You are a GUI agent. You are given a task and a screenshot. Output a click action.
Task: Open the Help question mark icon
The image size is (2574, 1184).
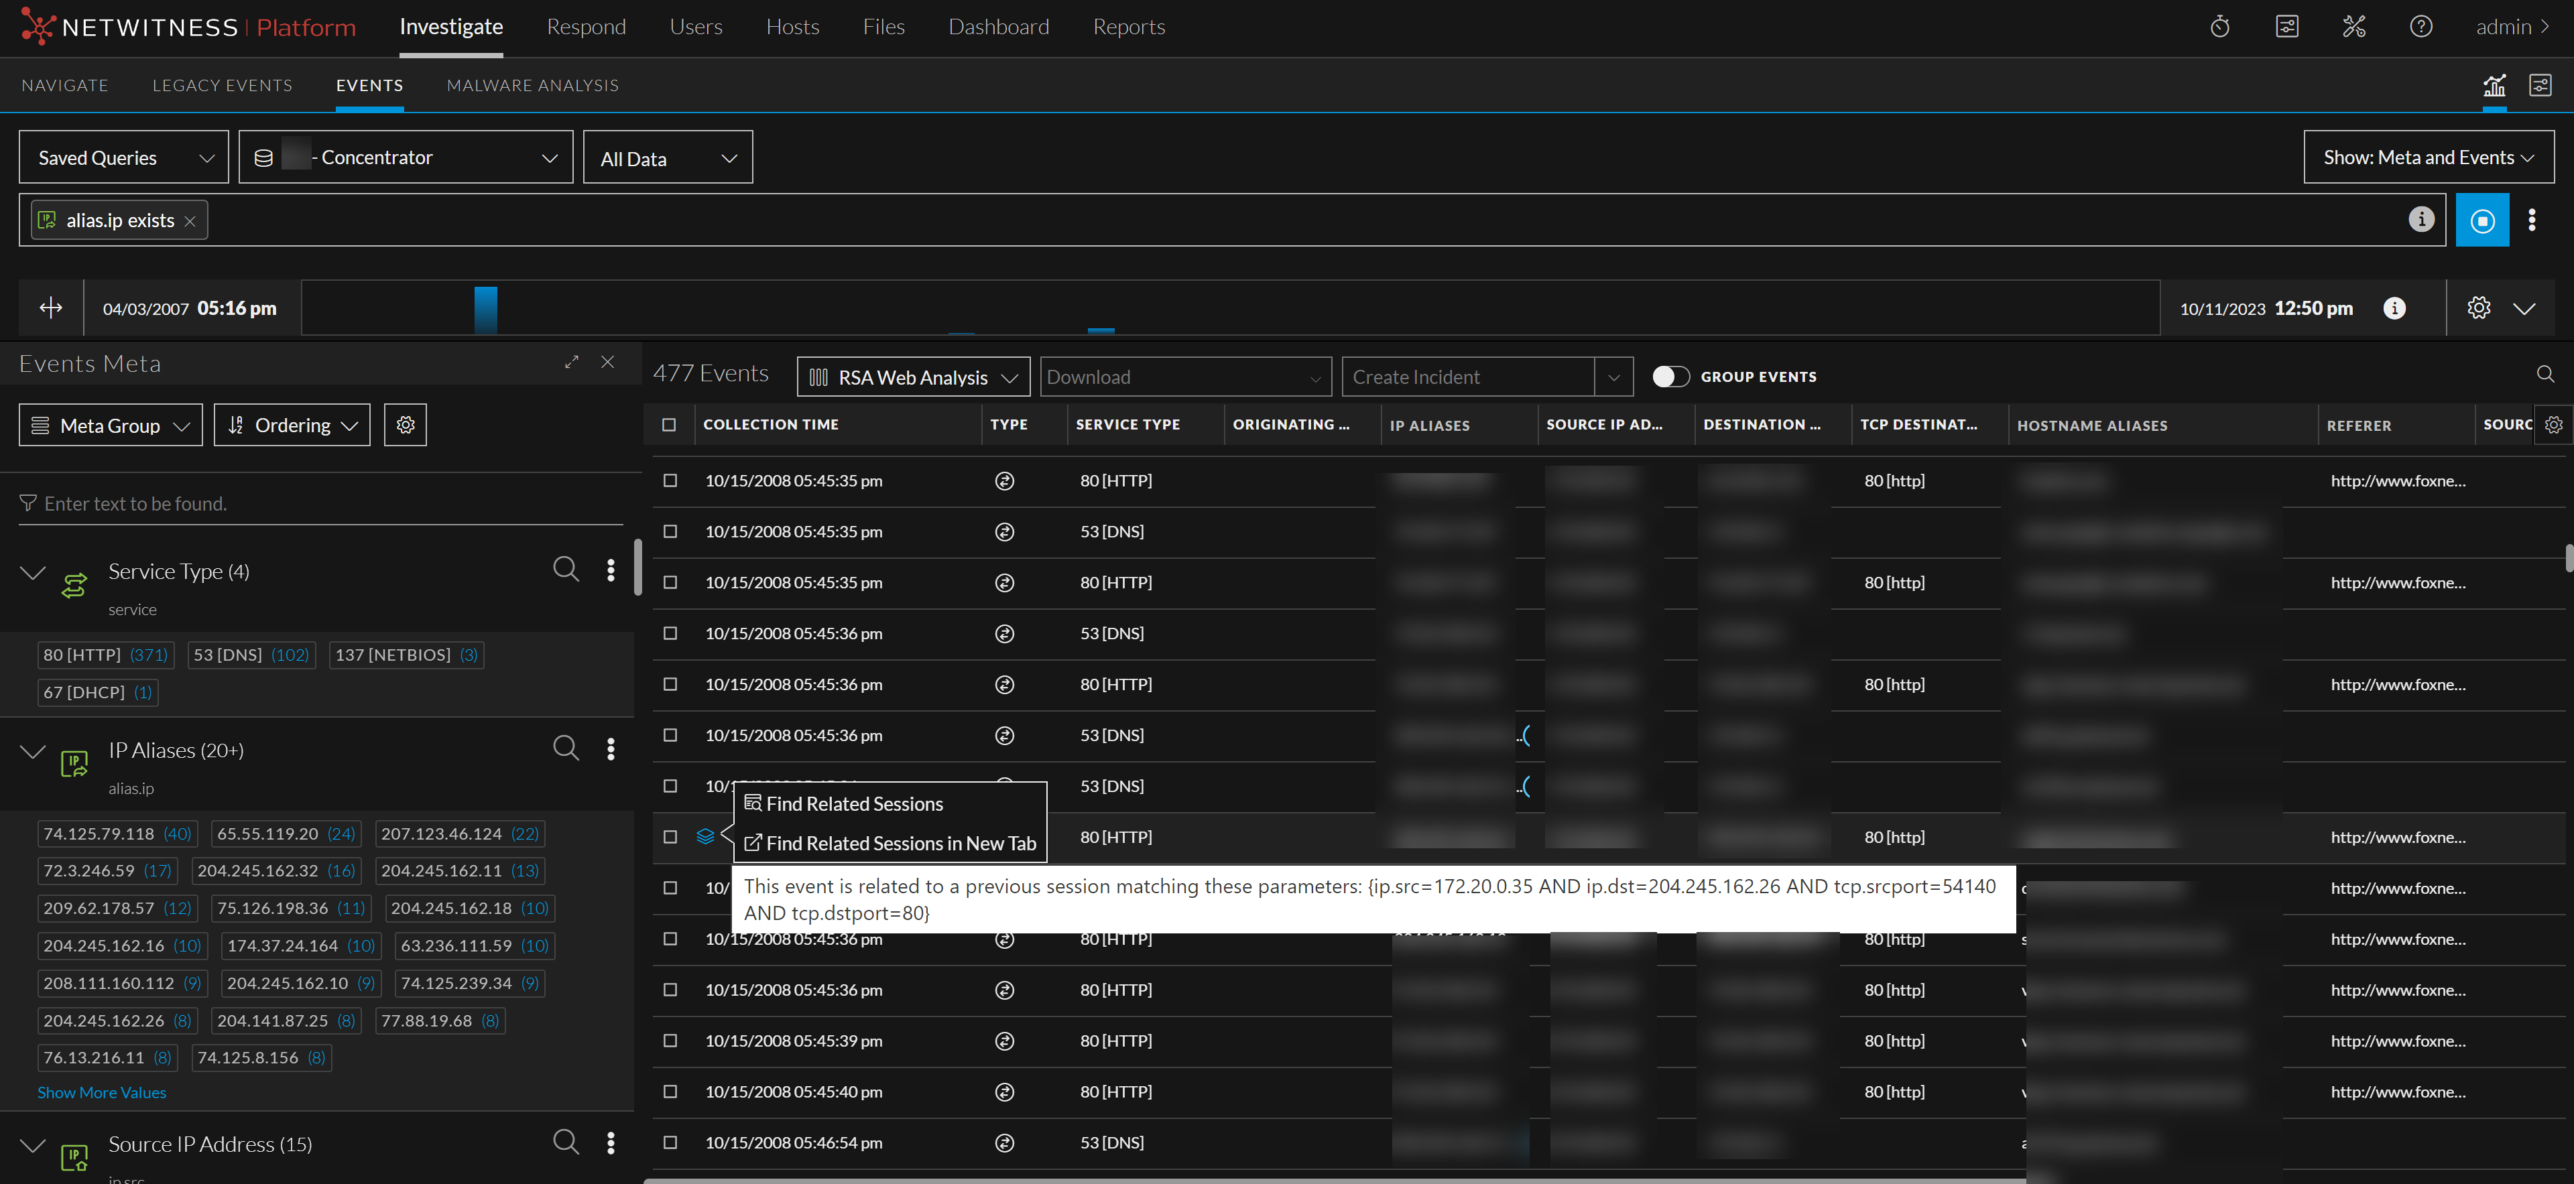(x=2420, y=27)
